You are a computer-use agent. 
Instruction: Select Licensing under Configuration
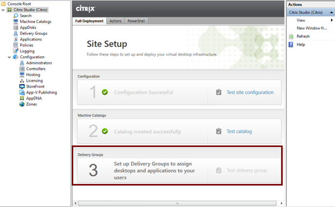tap(34, 81)
